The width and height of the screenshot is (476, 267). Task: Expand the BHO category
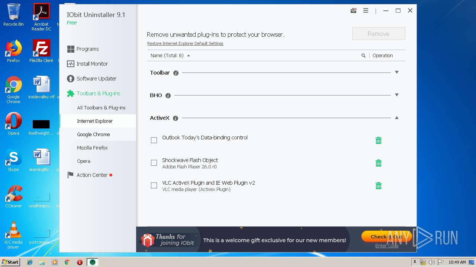click(x=397, y=95)
